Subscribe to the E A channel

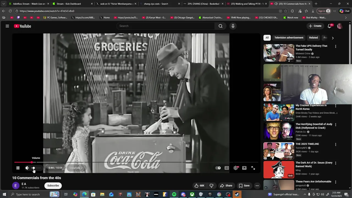pos(53,186)
